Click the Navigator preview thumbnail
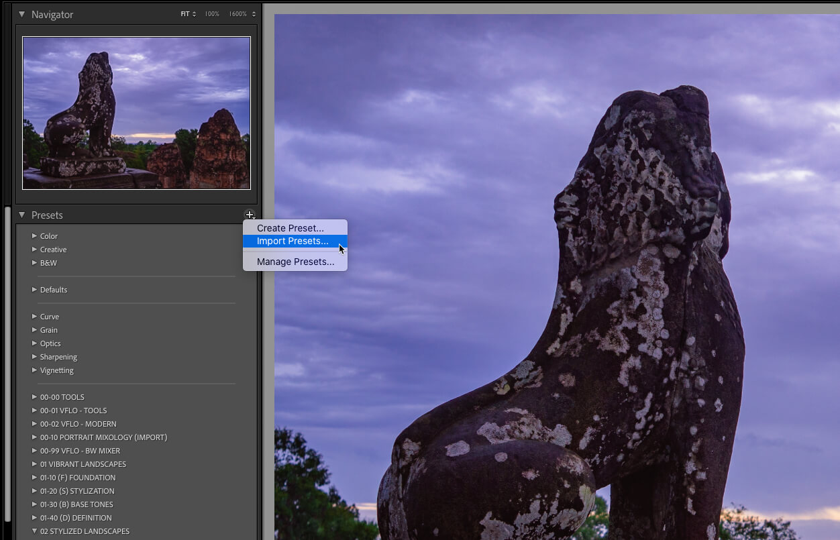The width and height of the screenshot is (840, 540). tap(136, 113)
